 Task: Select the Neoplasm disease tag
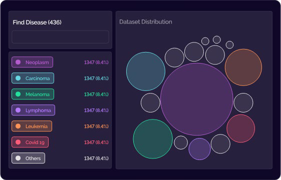32,62
